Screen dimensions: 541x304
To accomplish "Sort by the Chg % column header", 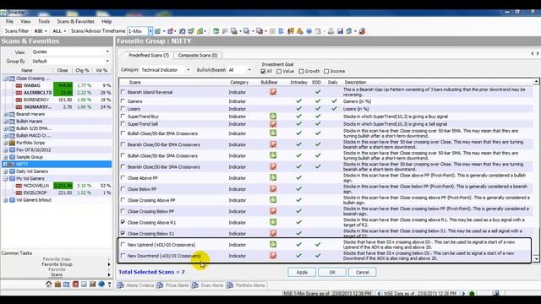I will 82,70.
